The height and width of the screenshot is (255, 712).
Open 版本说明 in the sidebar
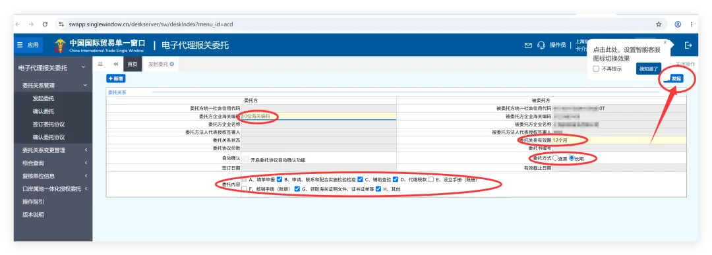coord(34,215)
